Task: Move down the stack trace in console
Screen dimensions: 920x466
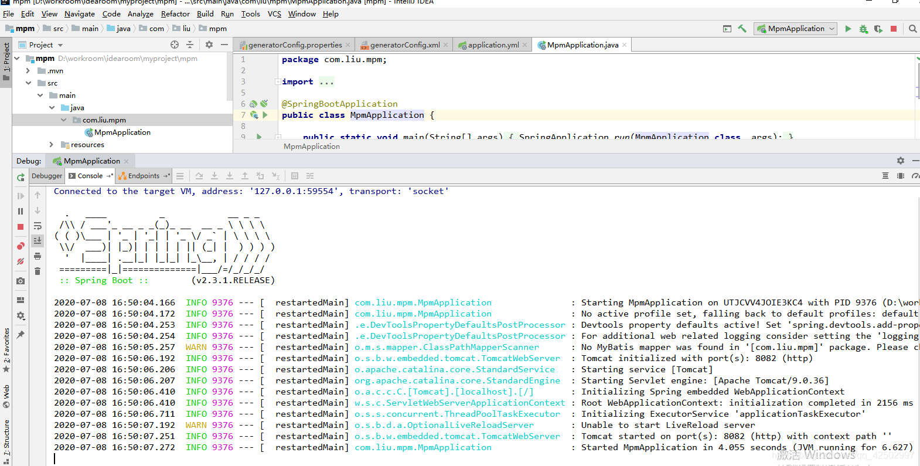Action: tap(38, 211)
